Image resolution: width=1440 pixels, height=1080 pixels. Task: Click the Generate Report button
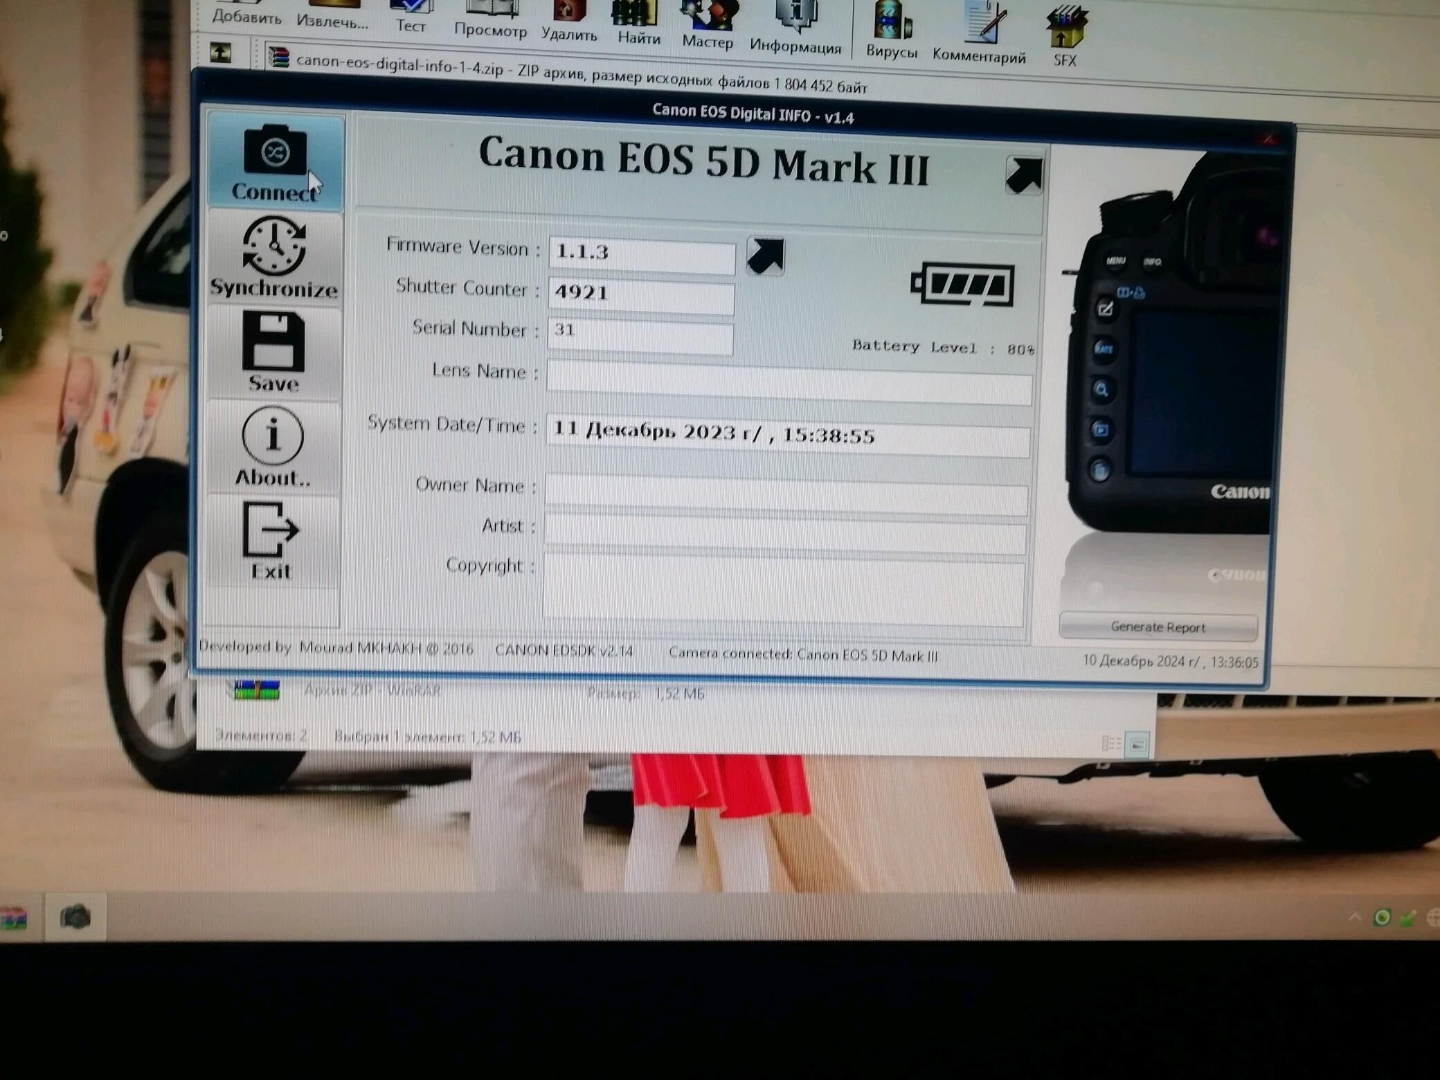[x=1158, y=627]
